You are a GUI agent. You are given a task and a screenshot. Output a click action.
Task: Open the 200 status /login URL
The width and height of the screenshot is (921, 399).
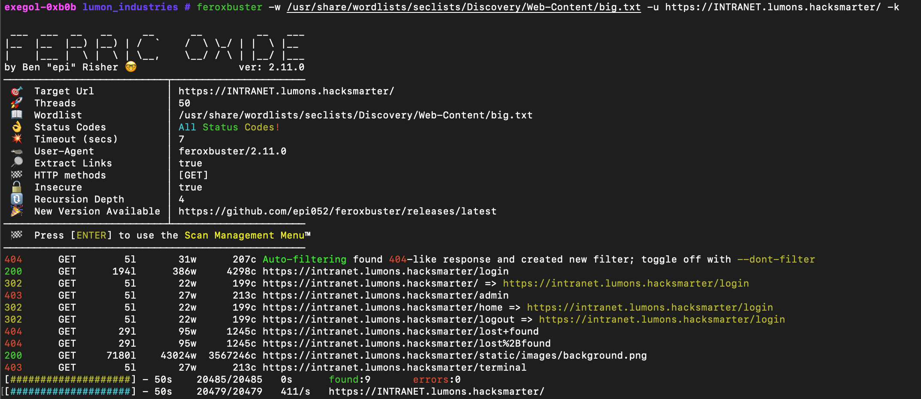click(x=385, y=272)
